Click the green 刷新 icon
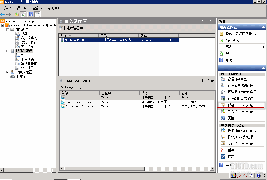 click(x=221, y=53)
